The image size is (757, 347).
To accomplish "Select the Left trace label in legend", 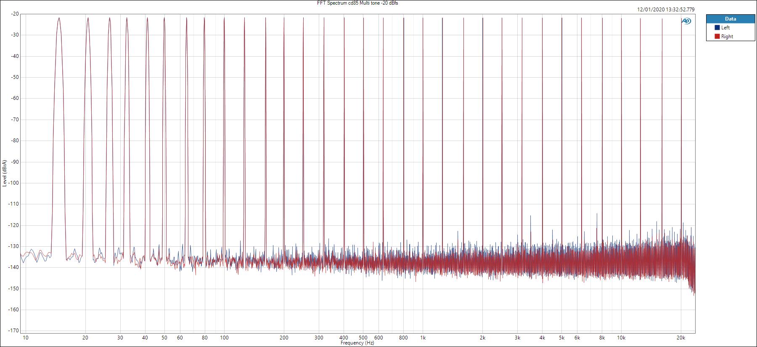I will pyautogui.click(x=725, y=28).
